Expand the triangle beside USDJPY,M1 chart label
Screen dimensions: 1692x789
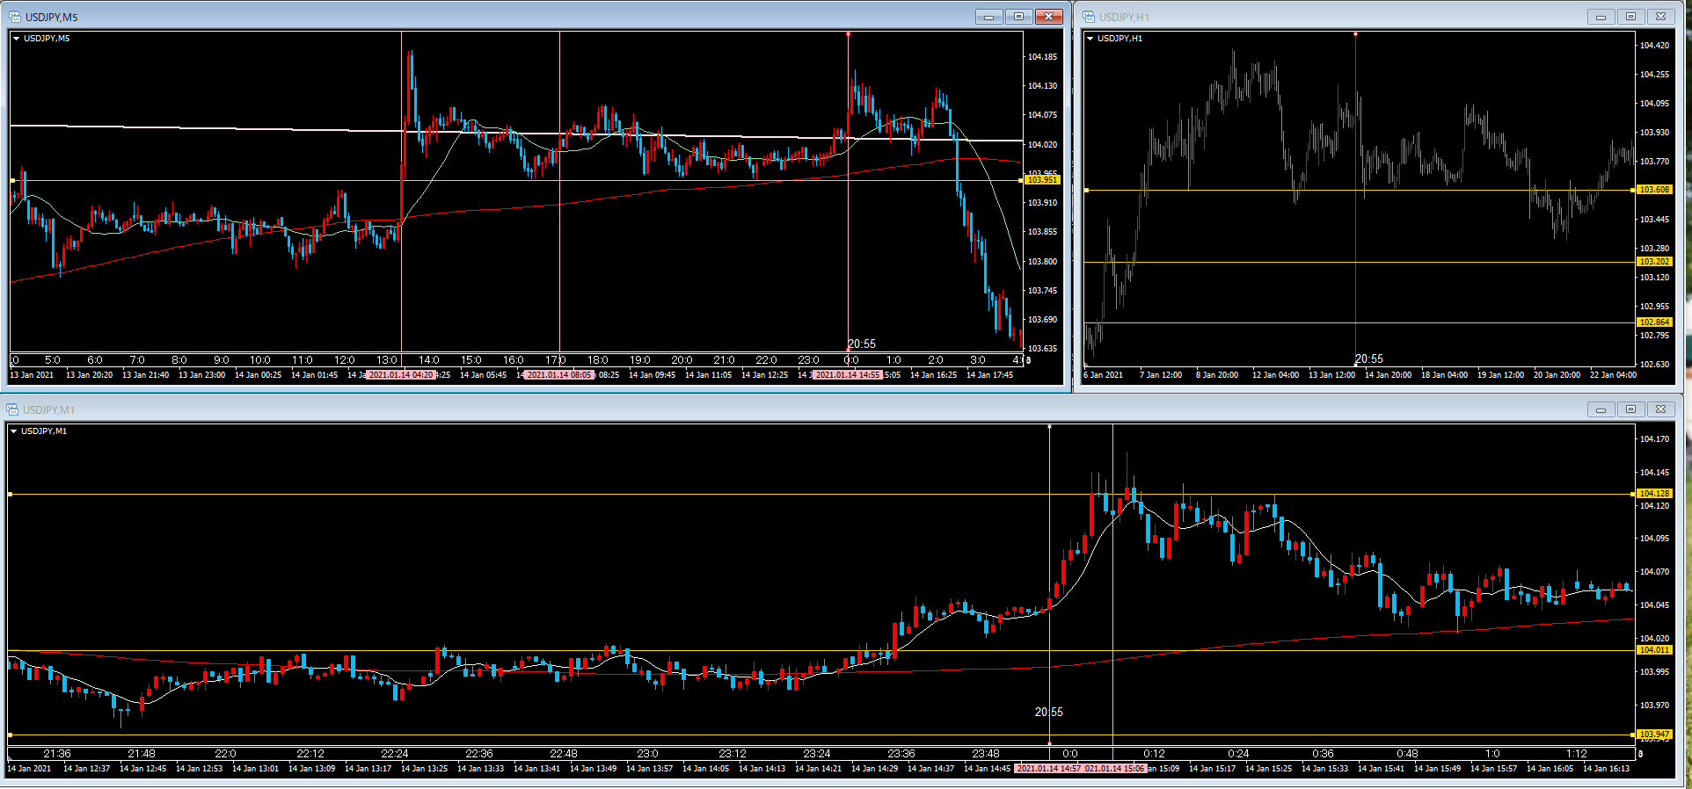click(14, 431)
